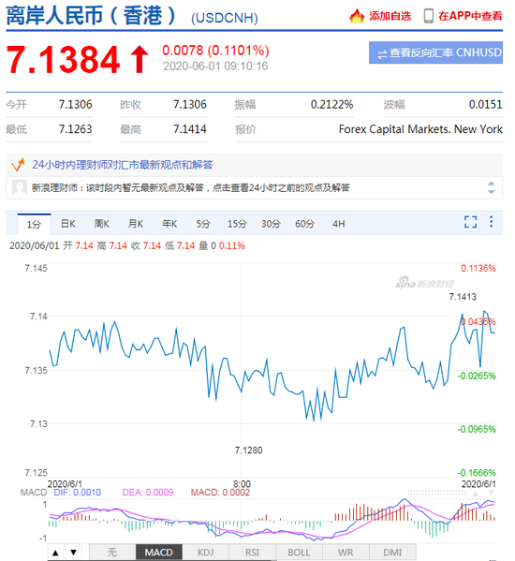
Task: Click the 波幅 value 0.0151
Action: 485,105
